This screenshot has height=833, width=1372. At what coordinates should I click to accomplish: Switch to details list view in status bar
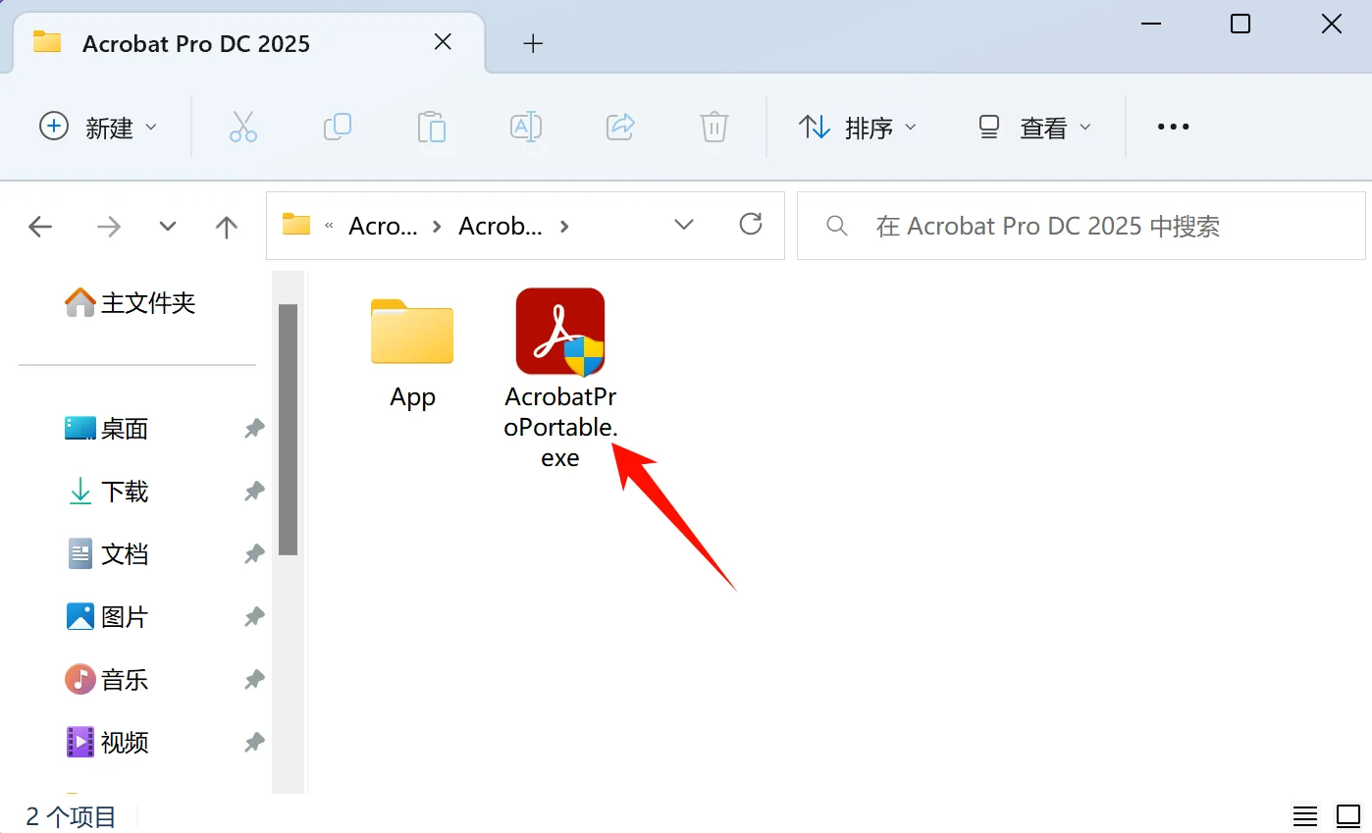1304,815
